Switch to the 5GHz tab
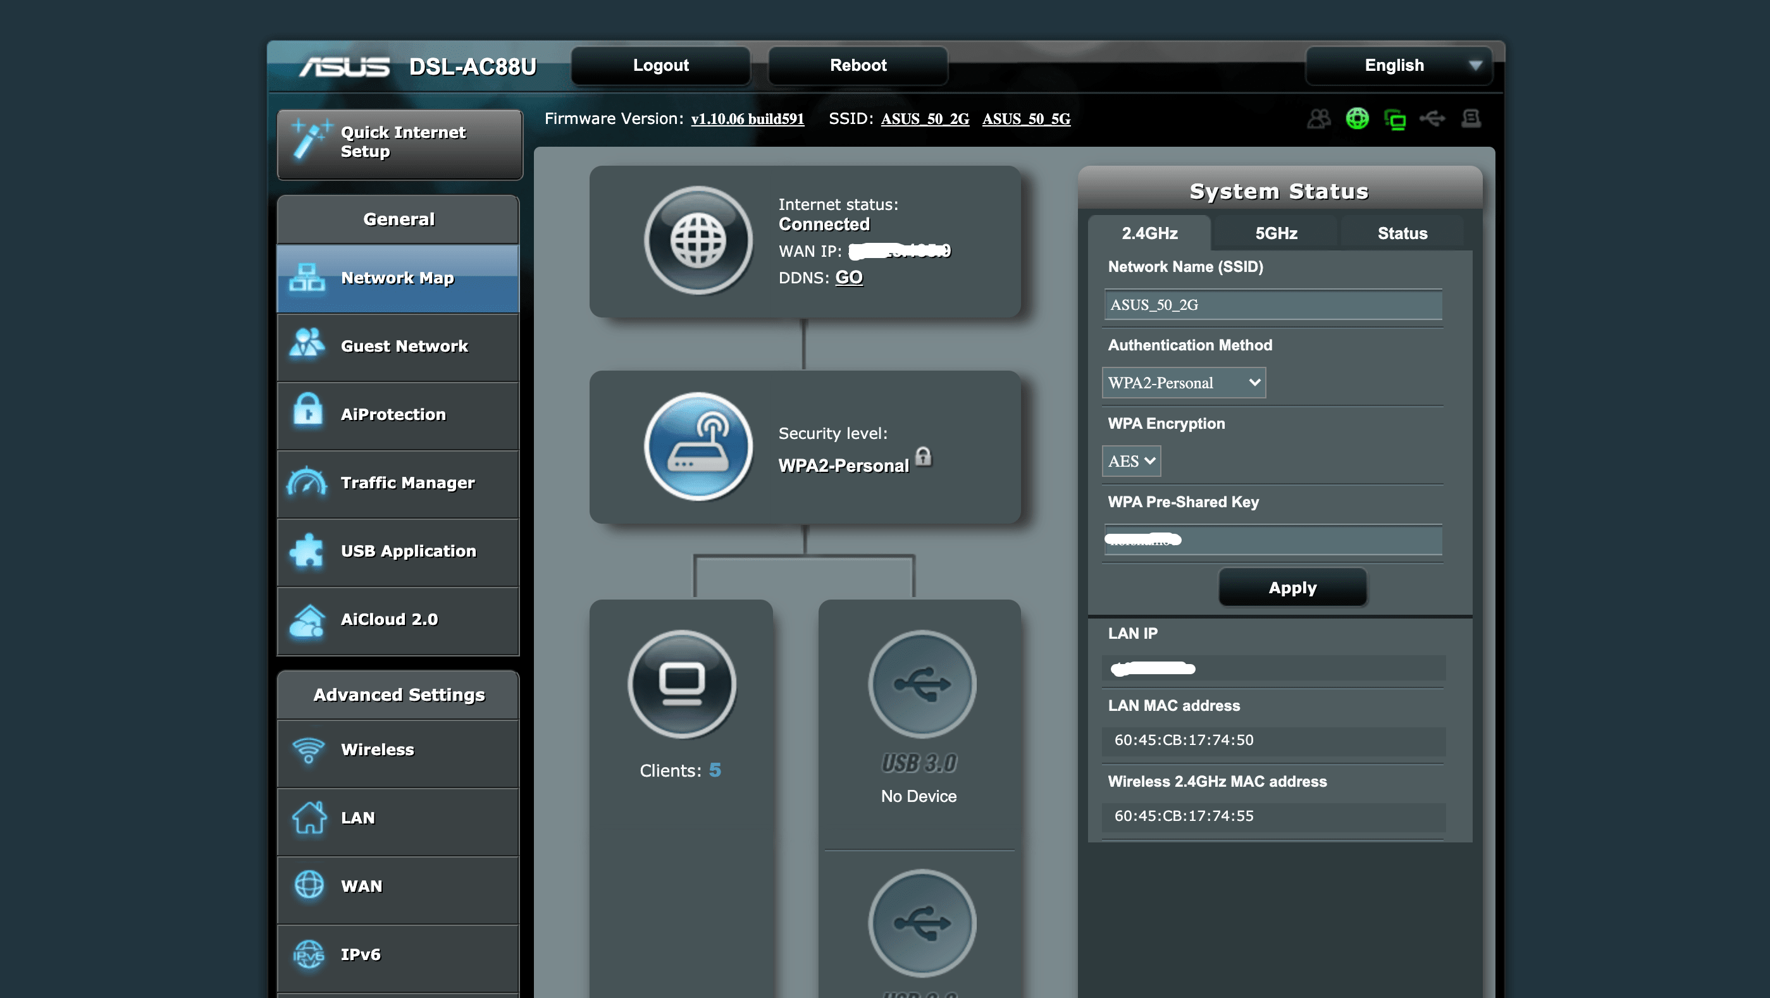Image resolution: width=1770 pixels, height=998 pixels. [x=1276, y=233]
